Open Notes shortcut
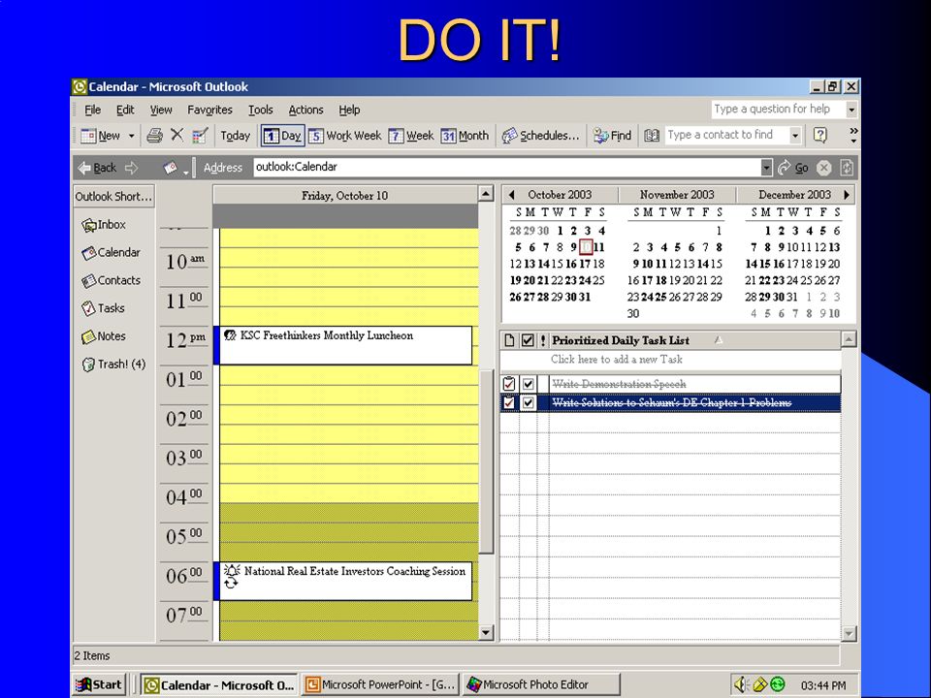Viewport: 931px width, 698px height. click(x=104, y=336)
